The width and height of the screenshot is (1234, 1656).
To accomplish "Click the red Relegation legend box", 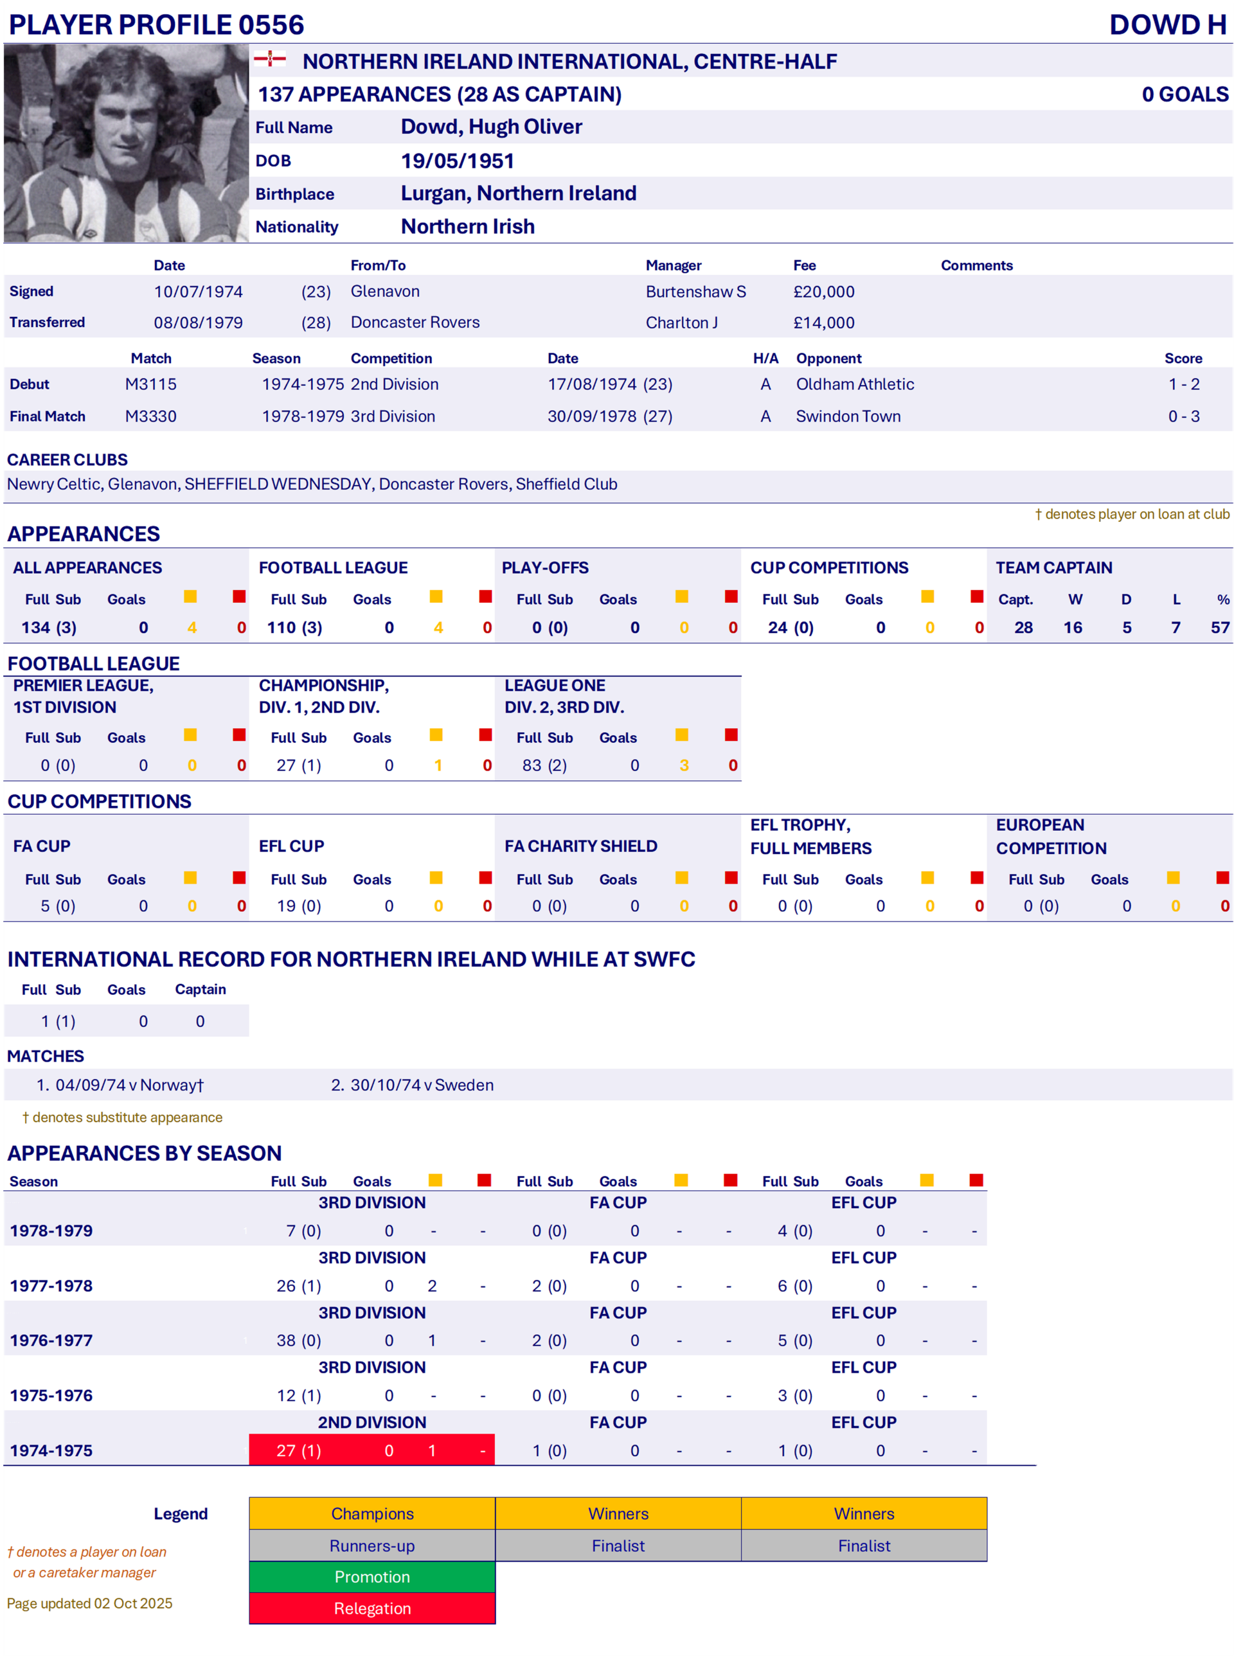I will click(x=372, y=1608).
